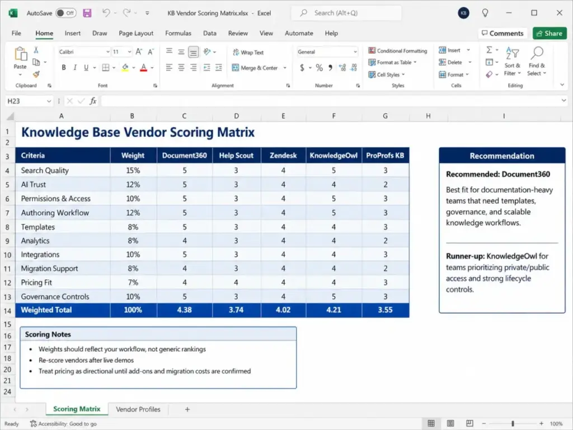Apply Percent Style format
573x430 pixels.
320,68
